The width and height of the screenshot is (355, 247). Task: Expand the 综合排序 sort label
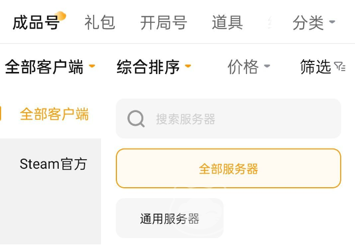(148, 67)
